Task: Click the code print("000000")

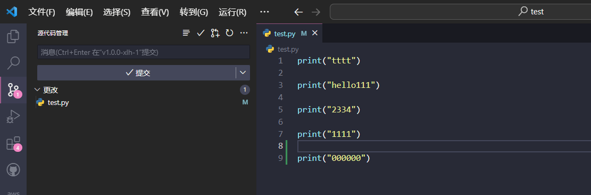Action: coord(334,158)
